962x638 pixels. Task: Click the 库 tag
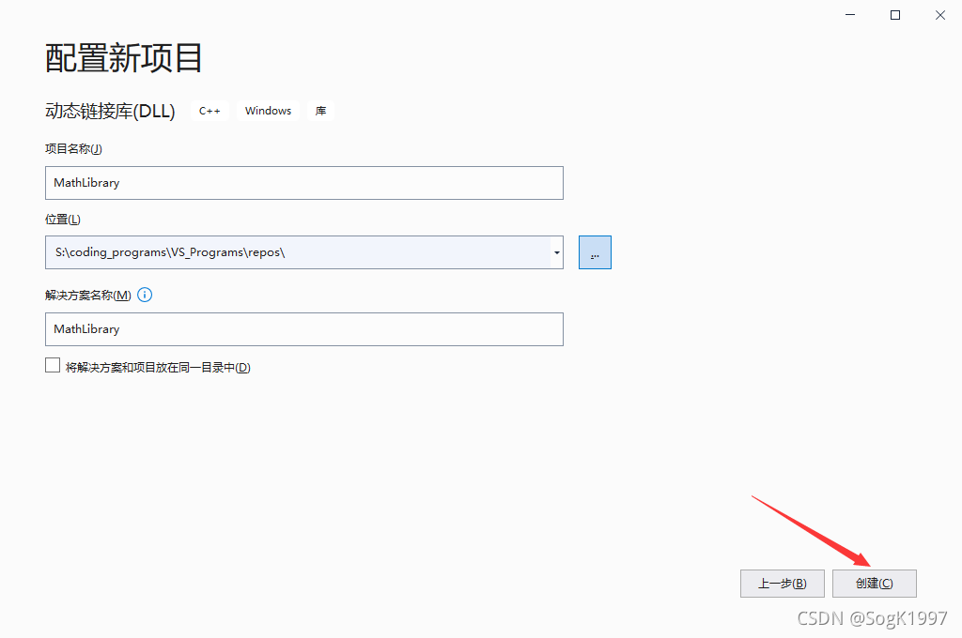point(321,111)
